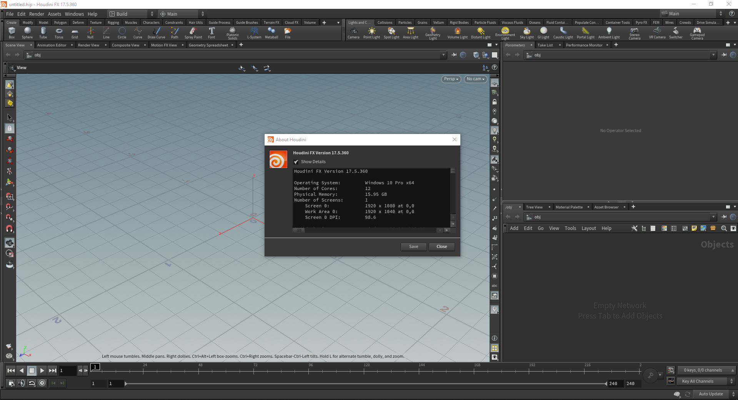Toggle pin on network editor path bar
Screen dimensions: 738x400
724,217
